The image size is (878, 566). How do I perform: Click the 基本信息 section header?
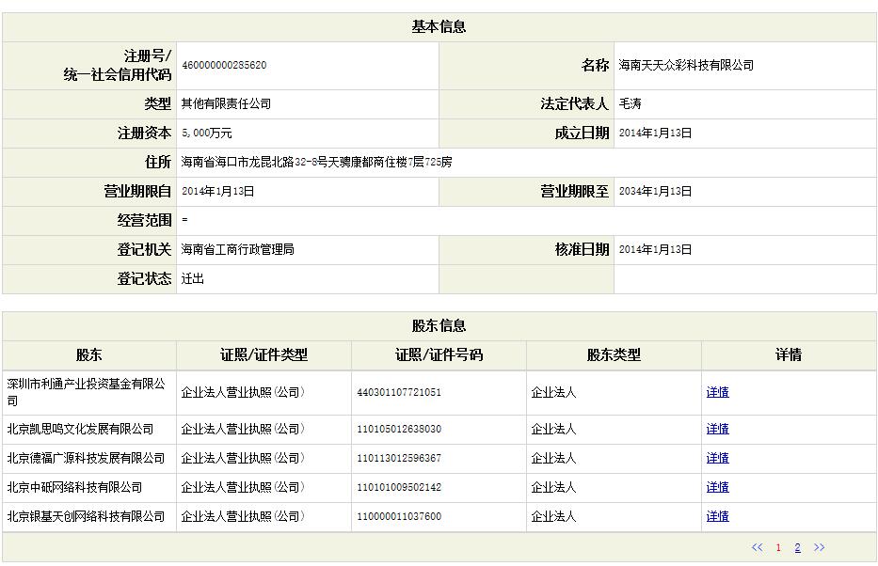(439, 25)
